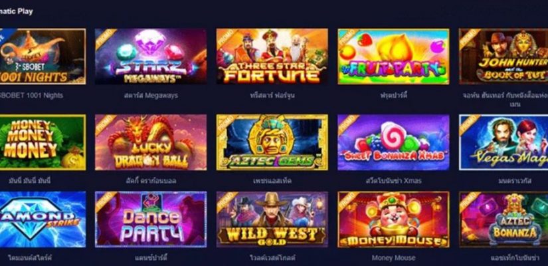This screenshot has width=548, height=266.
Task: Select the Wild West Gold thumbnail
Action: (x=272, y=219)
